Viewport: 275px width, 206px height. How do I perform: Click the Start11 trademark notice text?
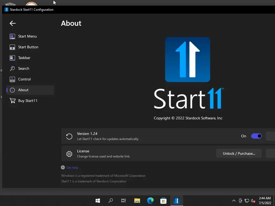click(x=94, y=181)
